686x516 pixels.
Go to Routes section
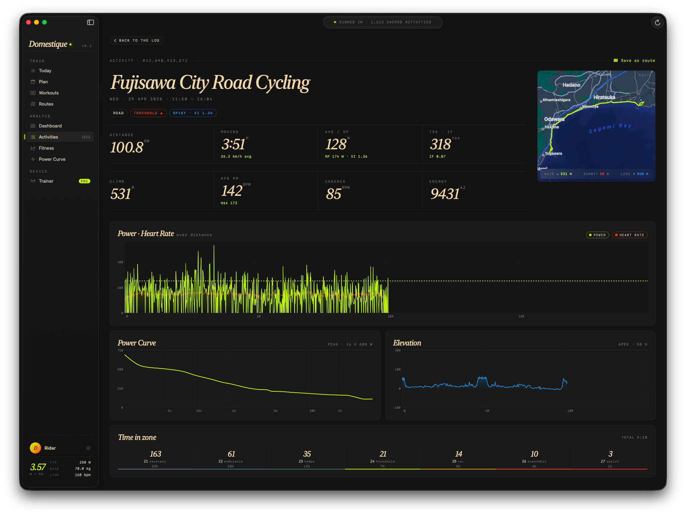click(x=60, y=104)
